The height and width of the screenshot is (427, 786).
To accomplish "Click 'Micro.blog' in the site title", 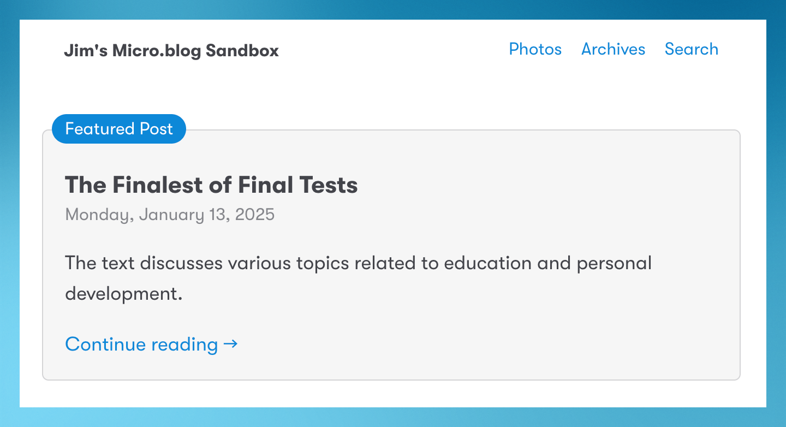I will [x=157, y=51].
